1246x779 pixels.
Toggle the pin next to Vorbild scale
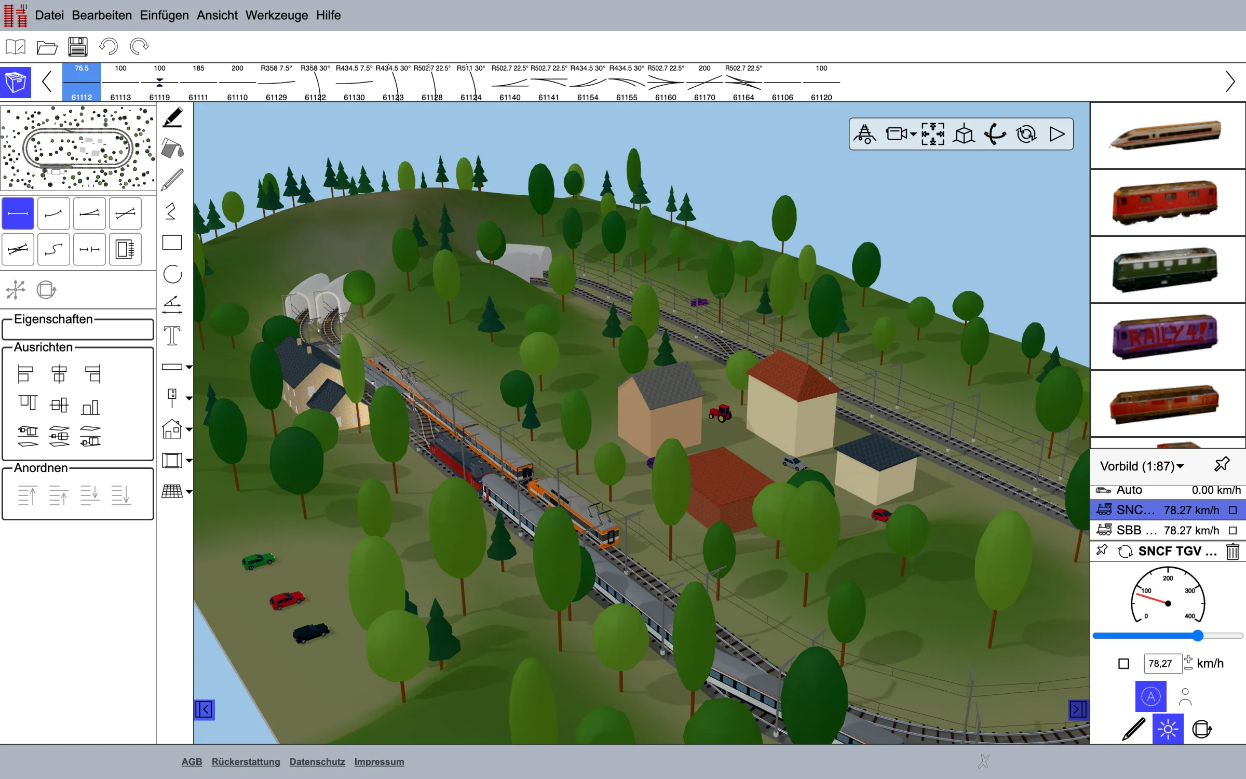1222,464
